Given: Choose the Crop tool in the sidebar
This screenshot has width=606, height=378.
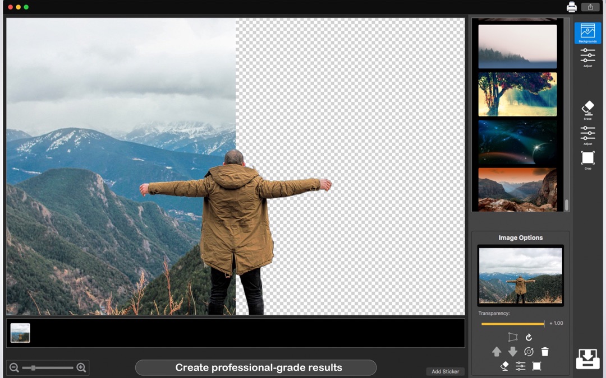Looking at the screenshot, I should 587,160.
